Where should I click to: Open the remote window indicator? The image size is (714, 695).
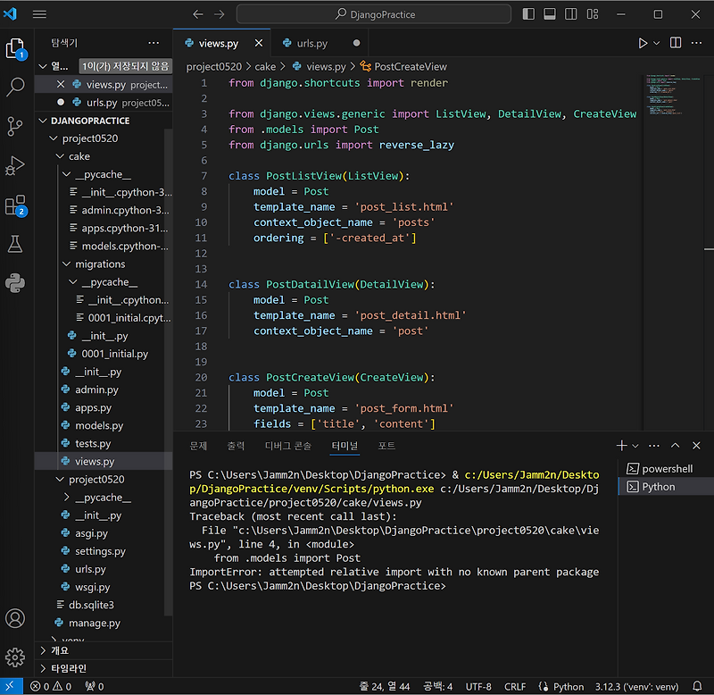click(11, 686)
